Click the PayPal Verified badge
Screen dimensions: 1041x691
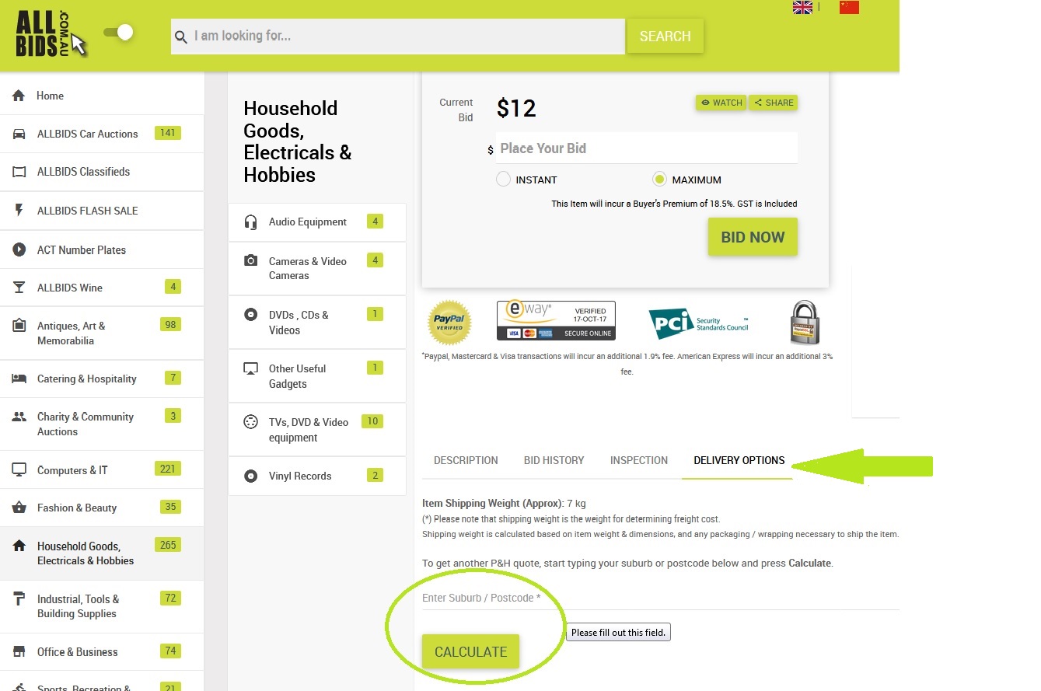point(449,323)
